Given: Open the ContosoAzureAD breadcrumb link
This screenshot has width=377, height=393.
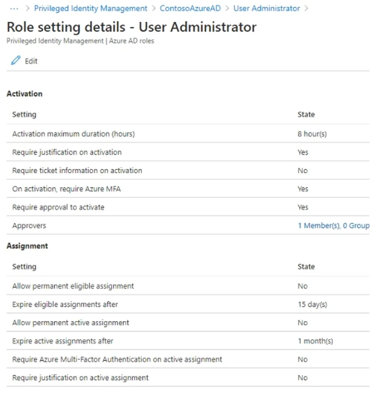Looking at the screenshot, I should [x=190, y=9].
